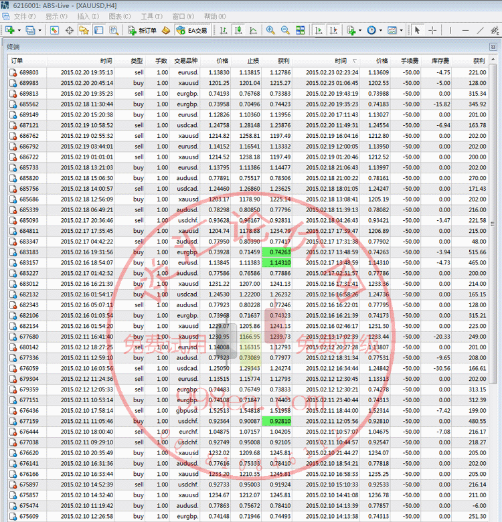Toggle the Chart Shift icon
This screenshot has width=502, height=522.
click(x=331, y=30)
